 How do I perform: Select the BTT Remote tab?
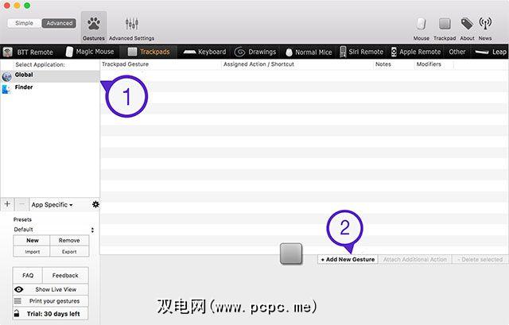(29, 52)
